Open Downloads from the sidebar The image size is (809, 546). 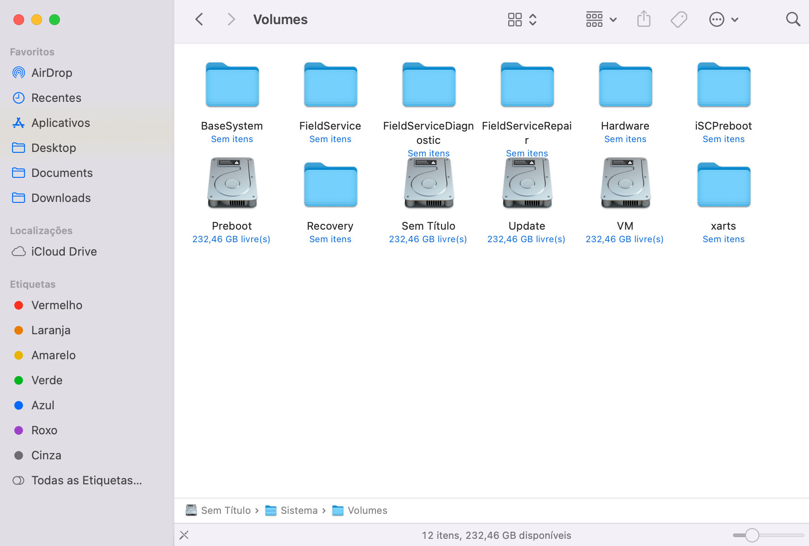(x=61, y=198)
